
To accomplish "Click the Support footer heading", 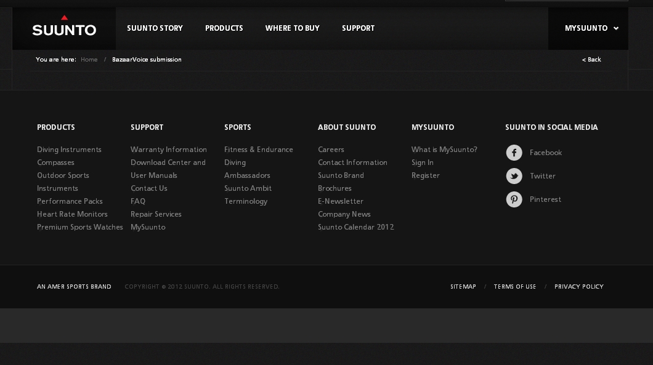I will pyautogui.click(x=147, y=127).
